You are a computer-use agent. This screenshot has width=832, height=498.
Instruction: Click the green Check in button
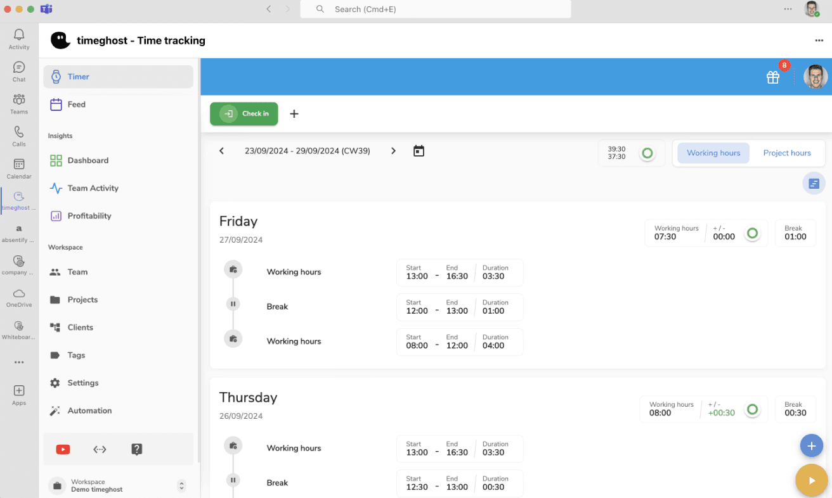click(244, 114)
